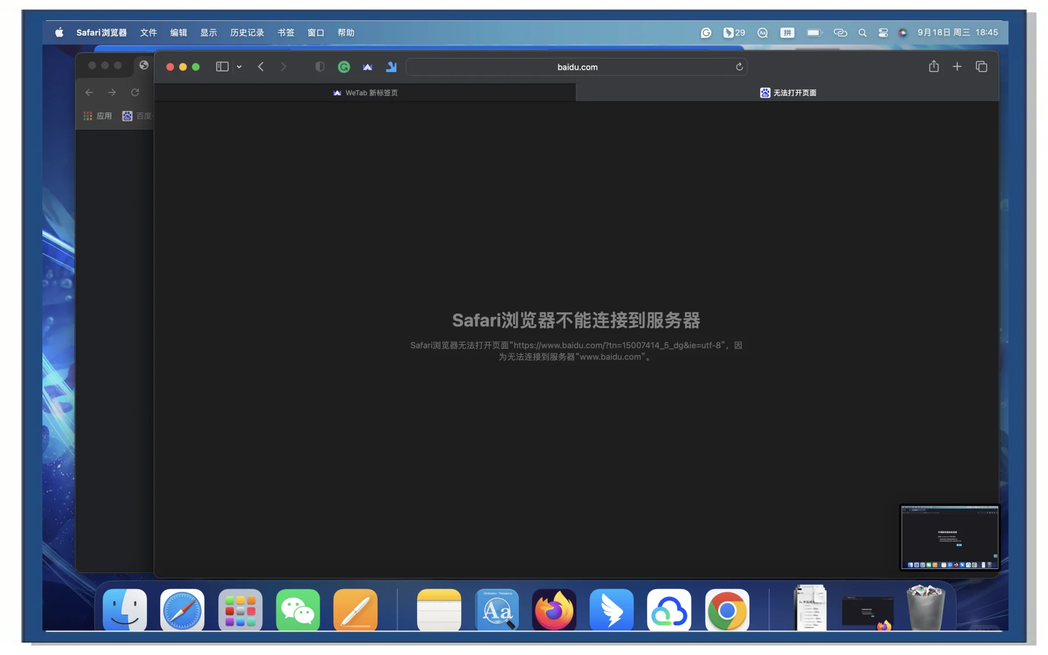This screenshot has width=1048, height=655.
Task: Open the 帮助 menu
Action: 346,33
